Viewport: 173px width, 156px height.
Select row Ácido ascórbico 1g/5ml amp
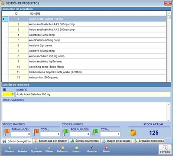88,62
